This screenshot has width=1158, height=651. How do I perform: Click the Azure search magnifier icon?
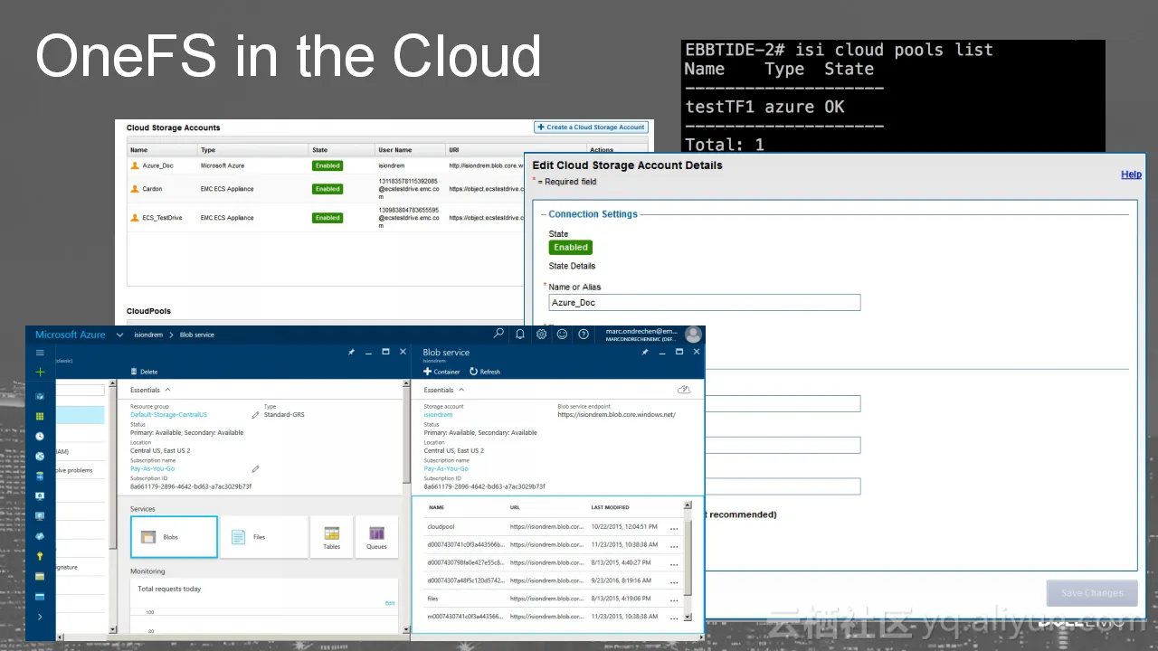pos(498,334)
